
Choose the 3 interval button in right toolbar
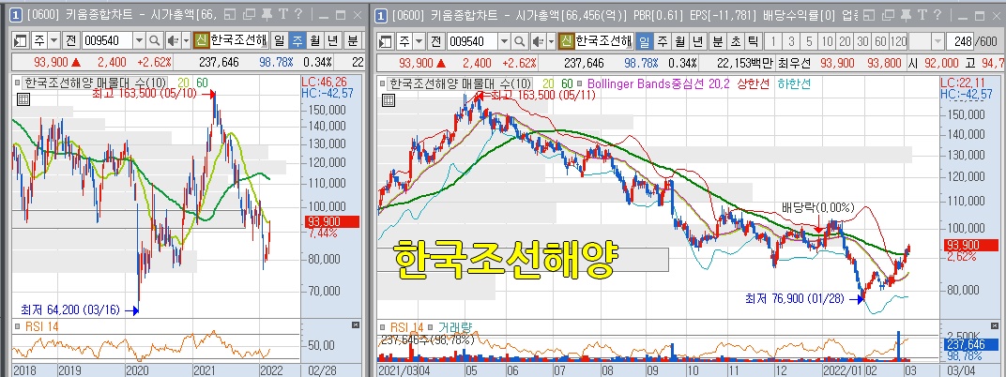(791, 41)
